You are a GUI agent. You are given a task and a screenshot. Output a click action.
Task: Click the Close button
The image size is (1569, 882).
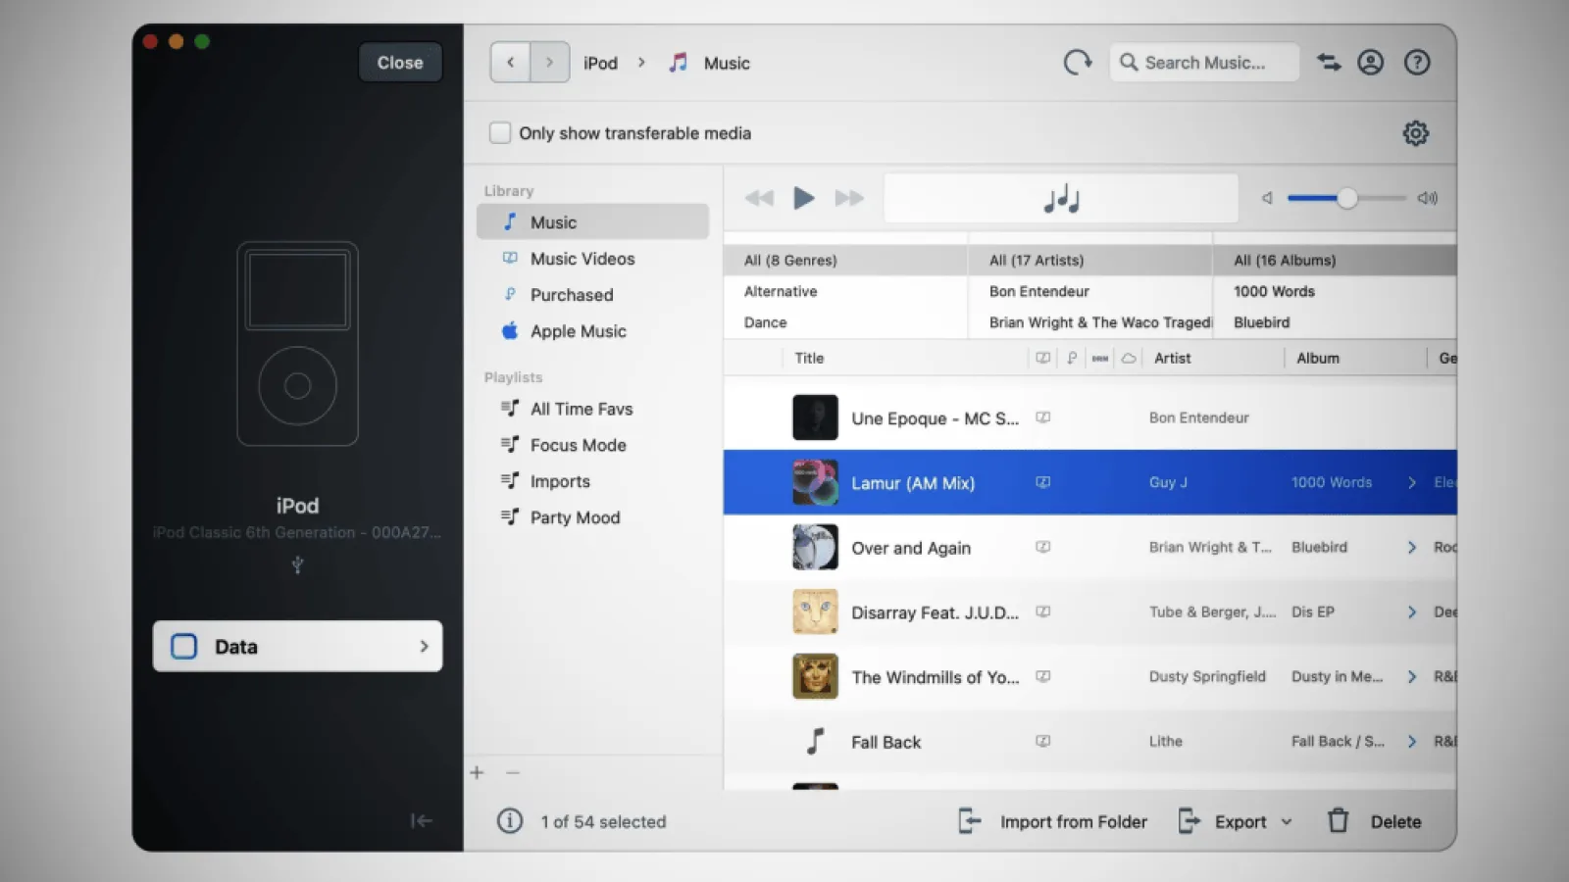click(400, 63)
